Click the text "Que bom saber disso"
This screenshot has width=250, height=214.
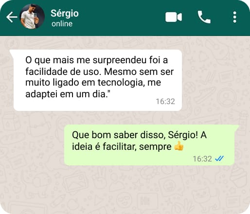pyautogui.click(x=119, y=135)
